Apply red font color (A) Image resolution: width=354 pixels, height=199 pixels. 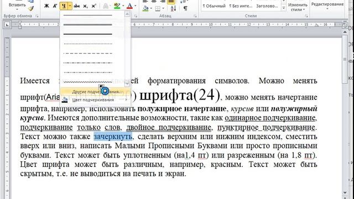pos(129,6)
